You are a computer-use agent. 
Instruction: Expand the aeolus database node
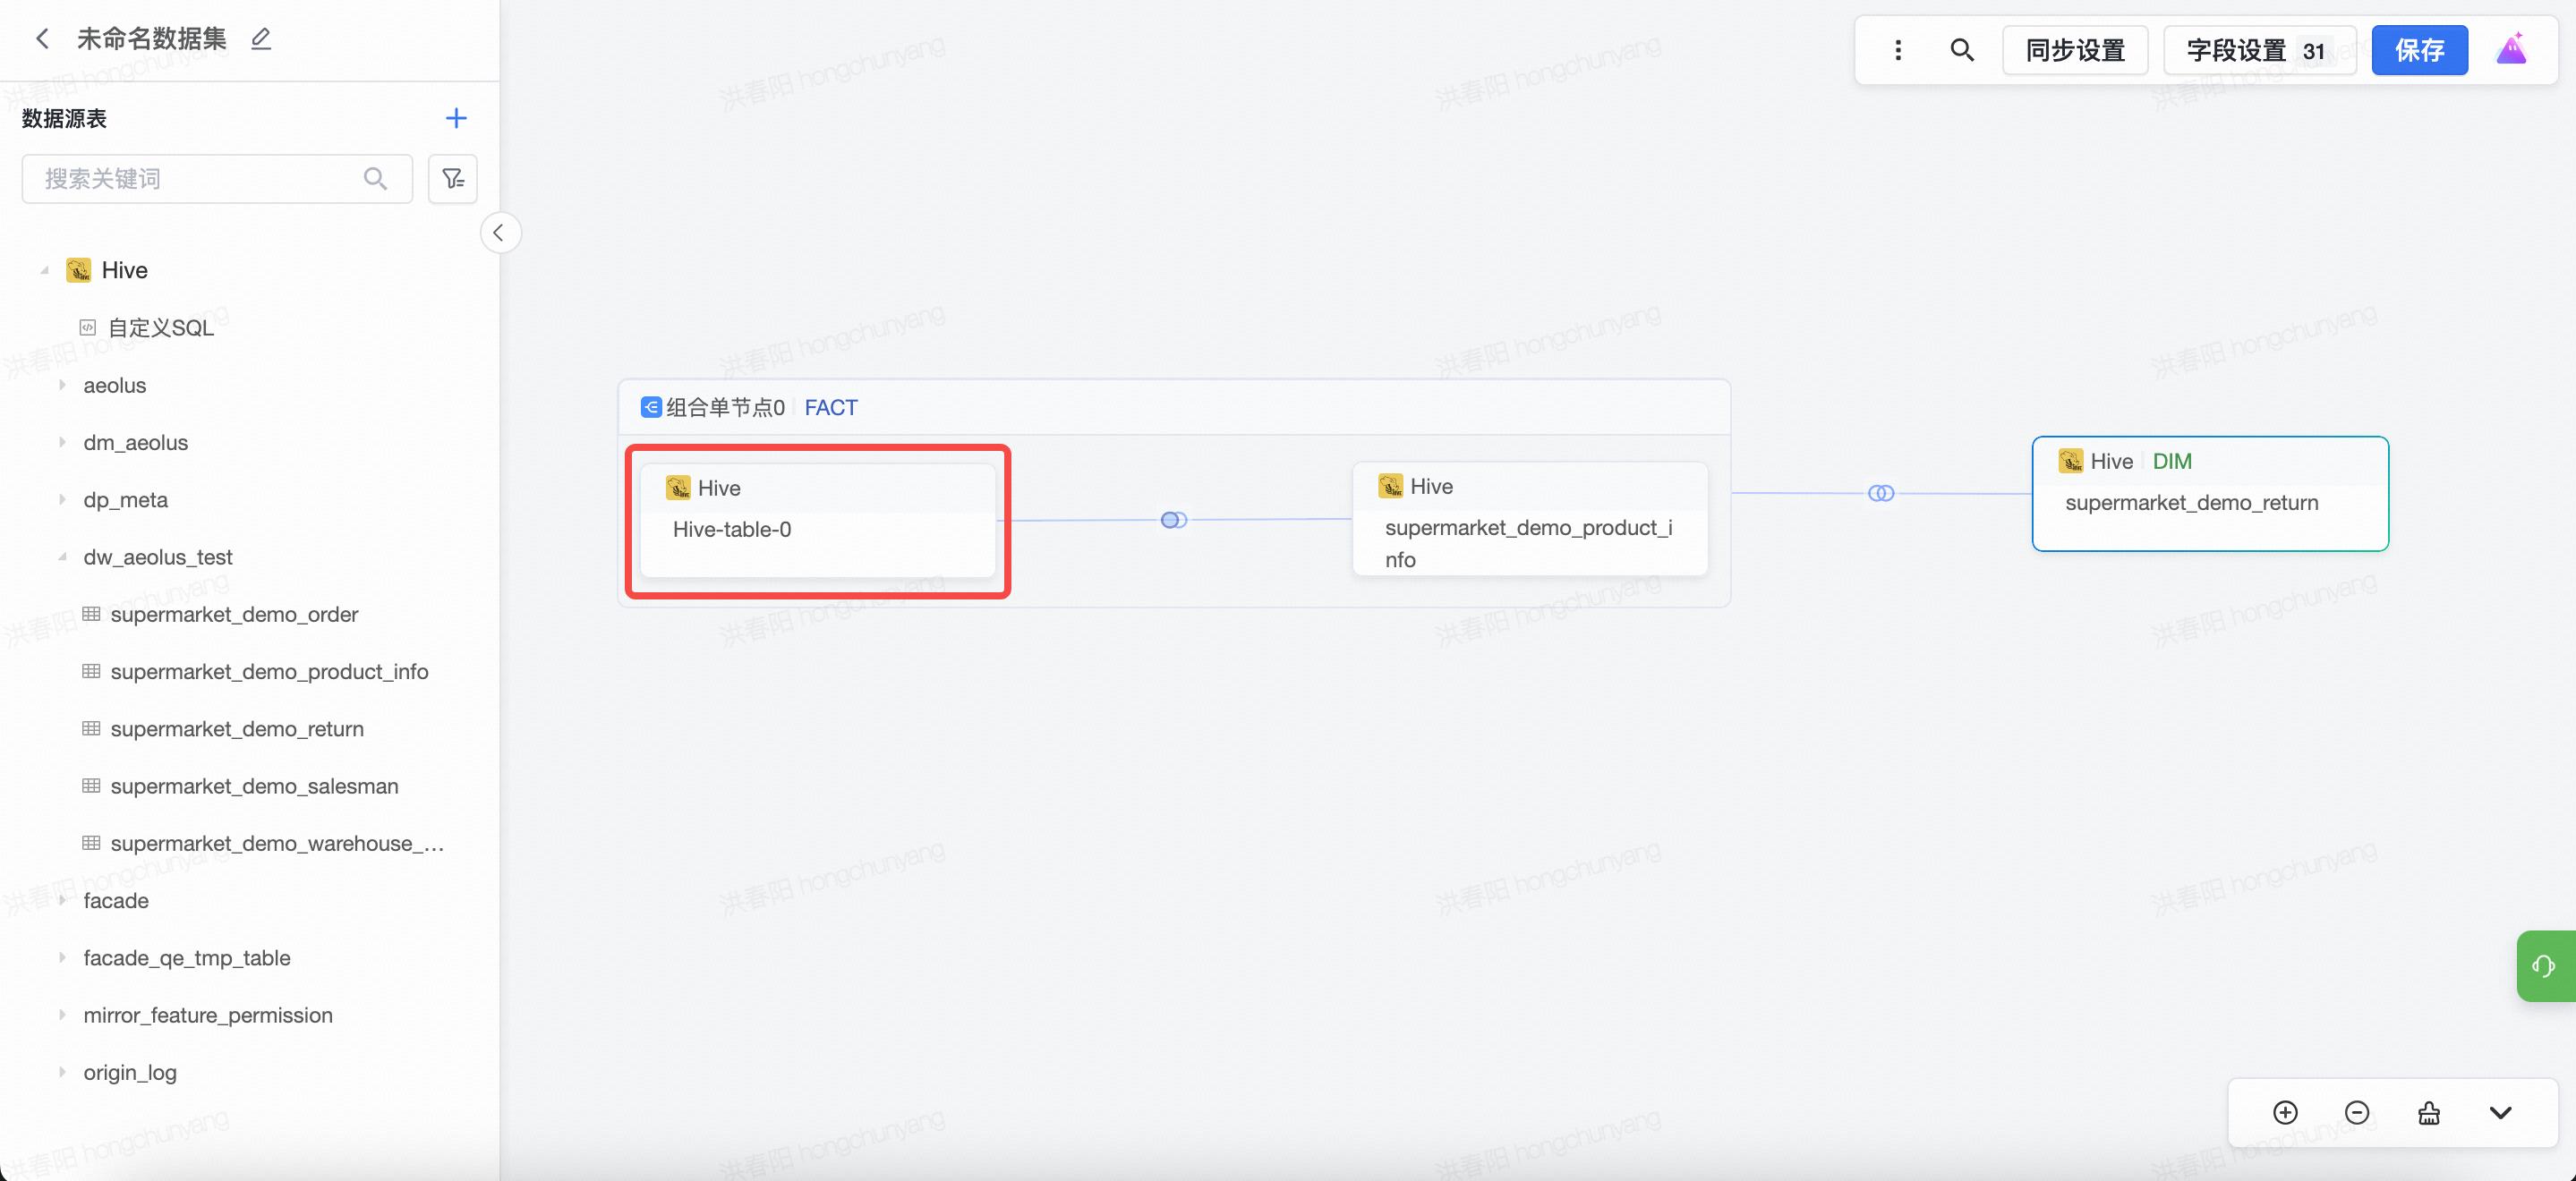point(62,385)
